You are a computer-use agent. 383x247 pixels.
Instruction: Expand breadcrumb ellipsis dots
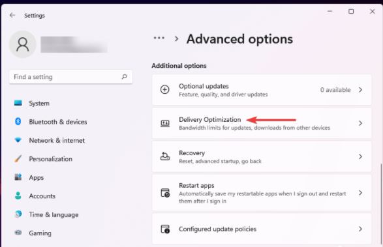pyautogui.click(x=159, y=38)
